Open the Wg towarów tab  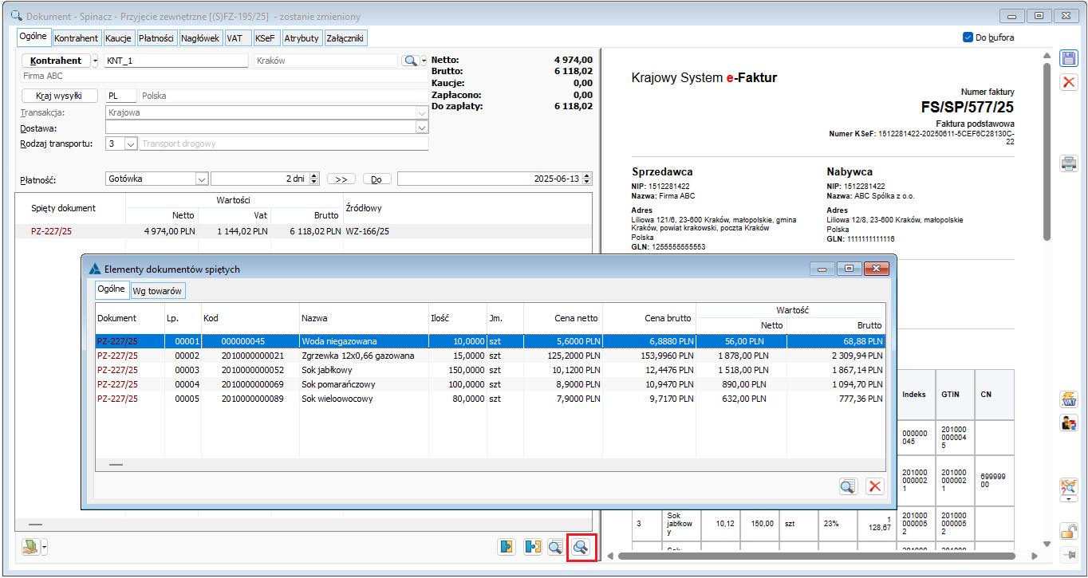[158, 291]
